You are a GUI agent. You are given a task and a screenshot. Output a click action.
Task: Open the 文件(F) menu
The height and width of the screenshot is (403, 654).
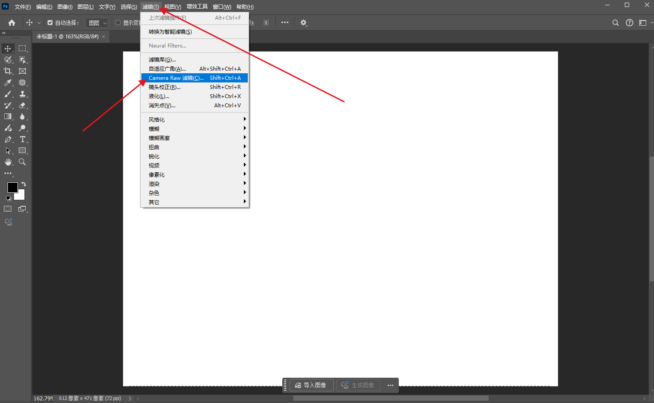coord(23,7)
